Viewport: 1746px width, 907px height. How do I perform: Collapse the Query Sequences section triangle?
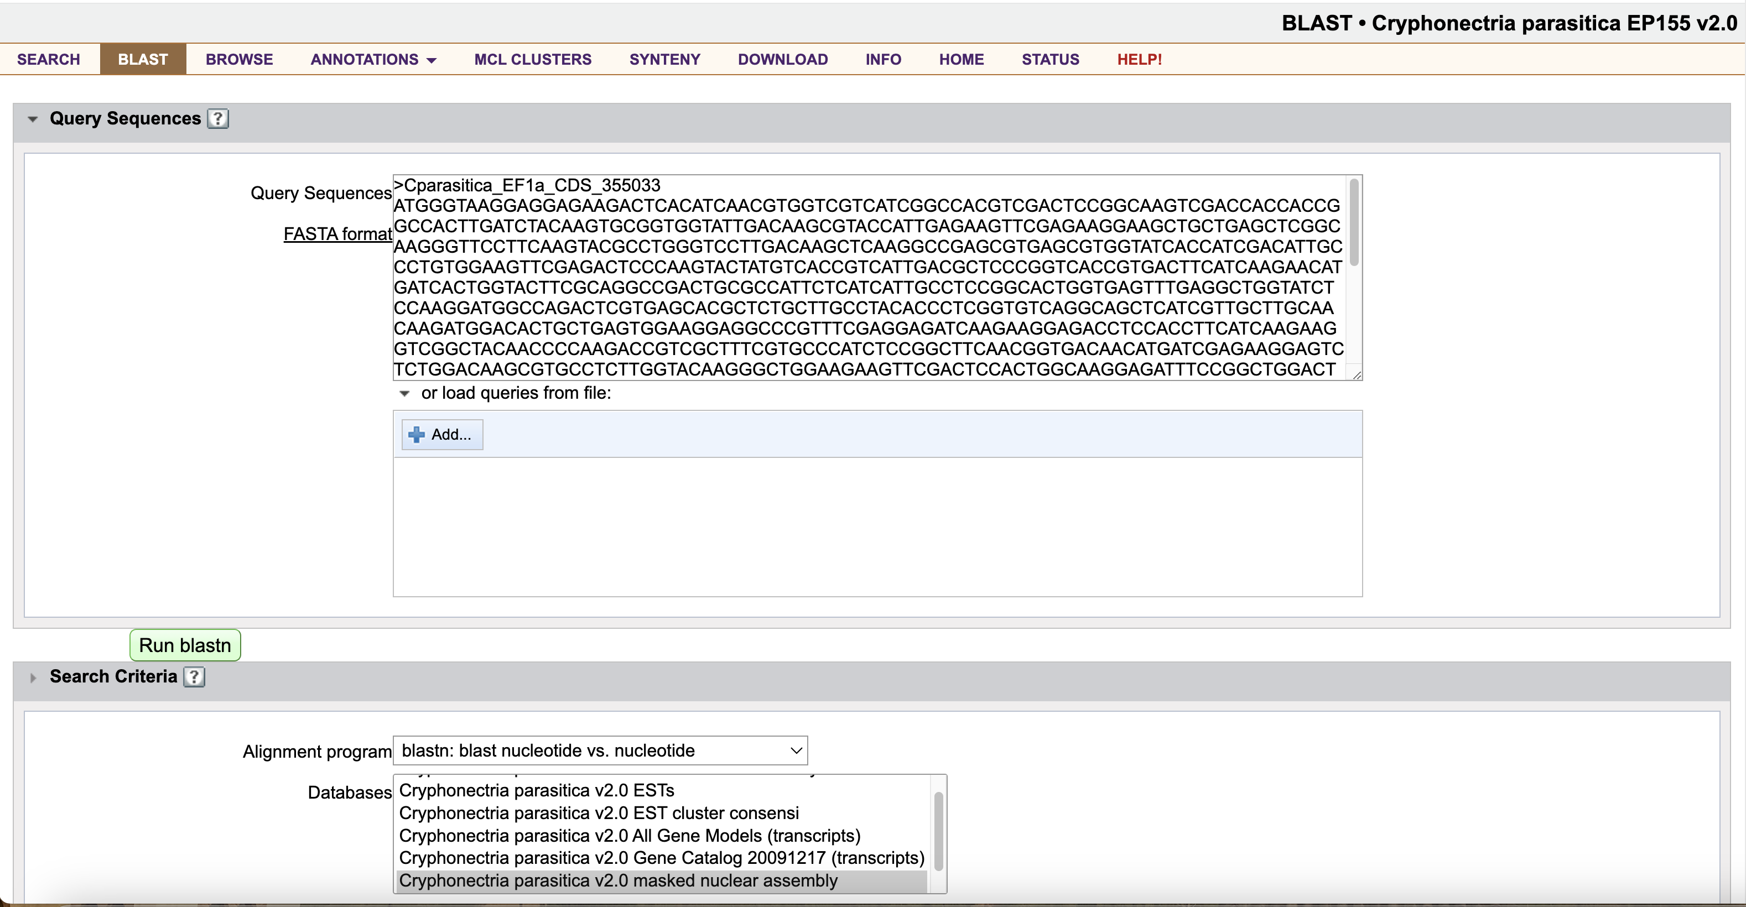click(x=33, y=119)
